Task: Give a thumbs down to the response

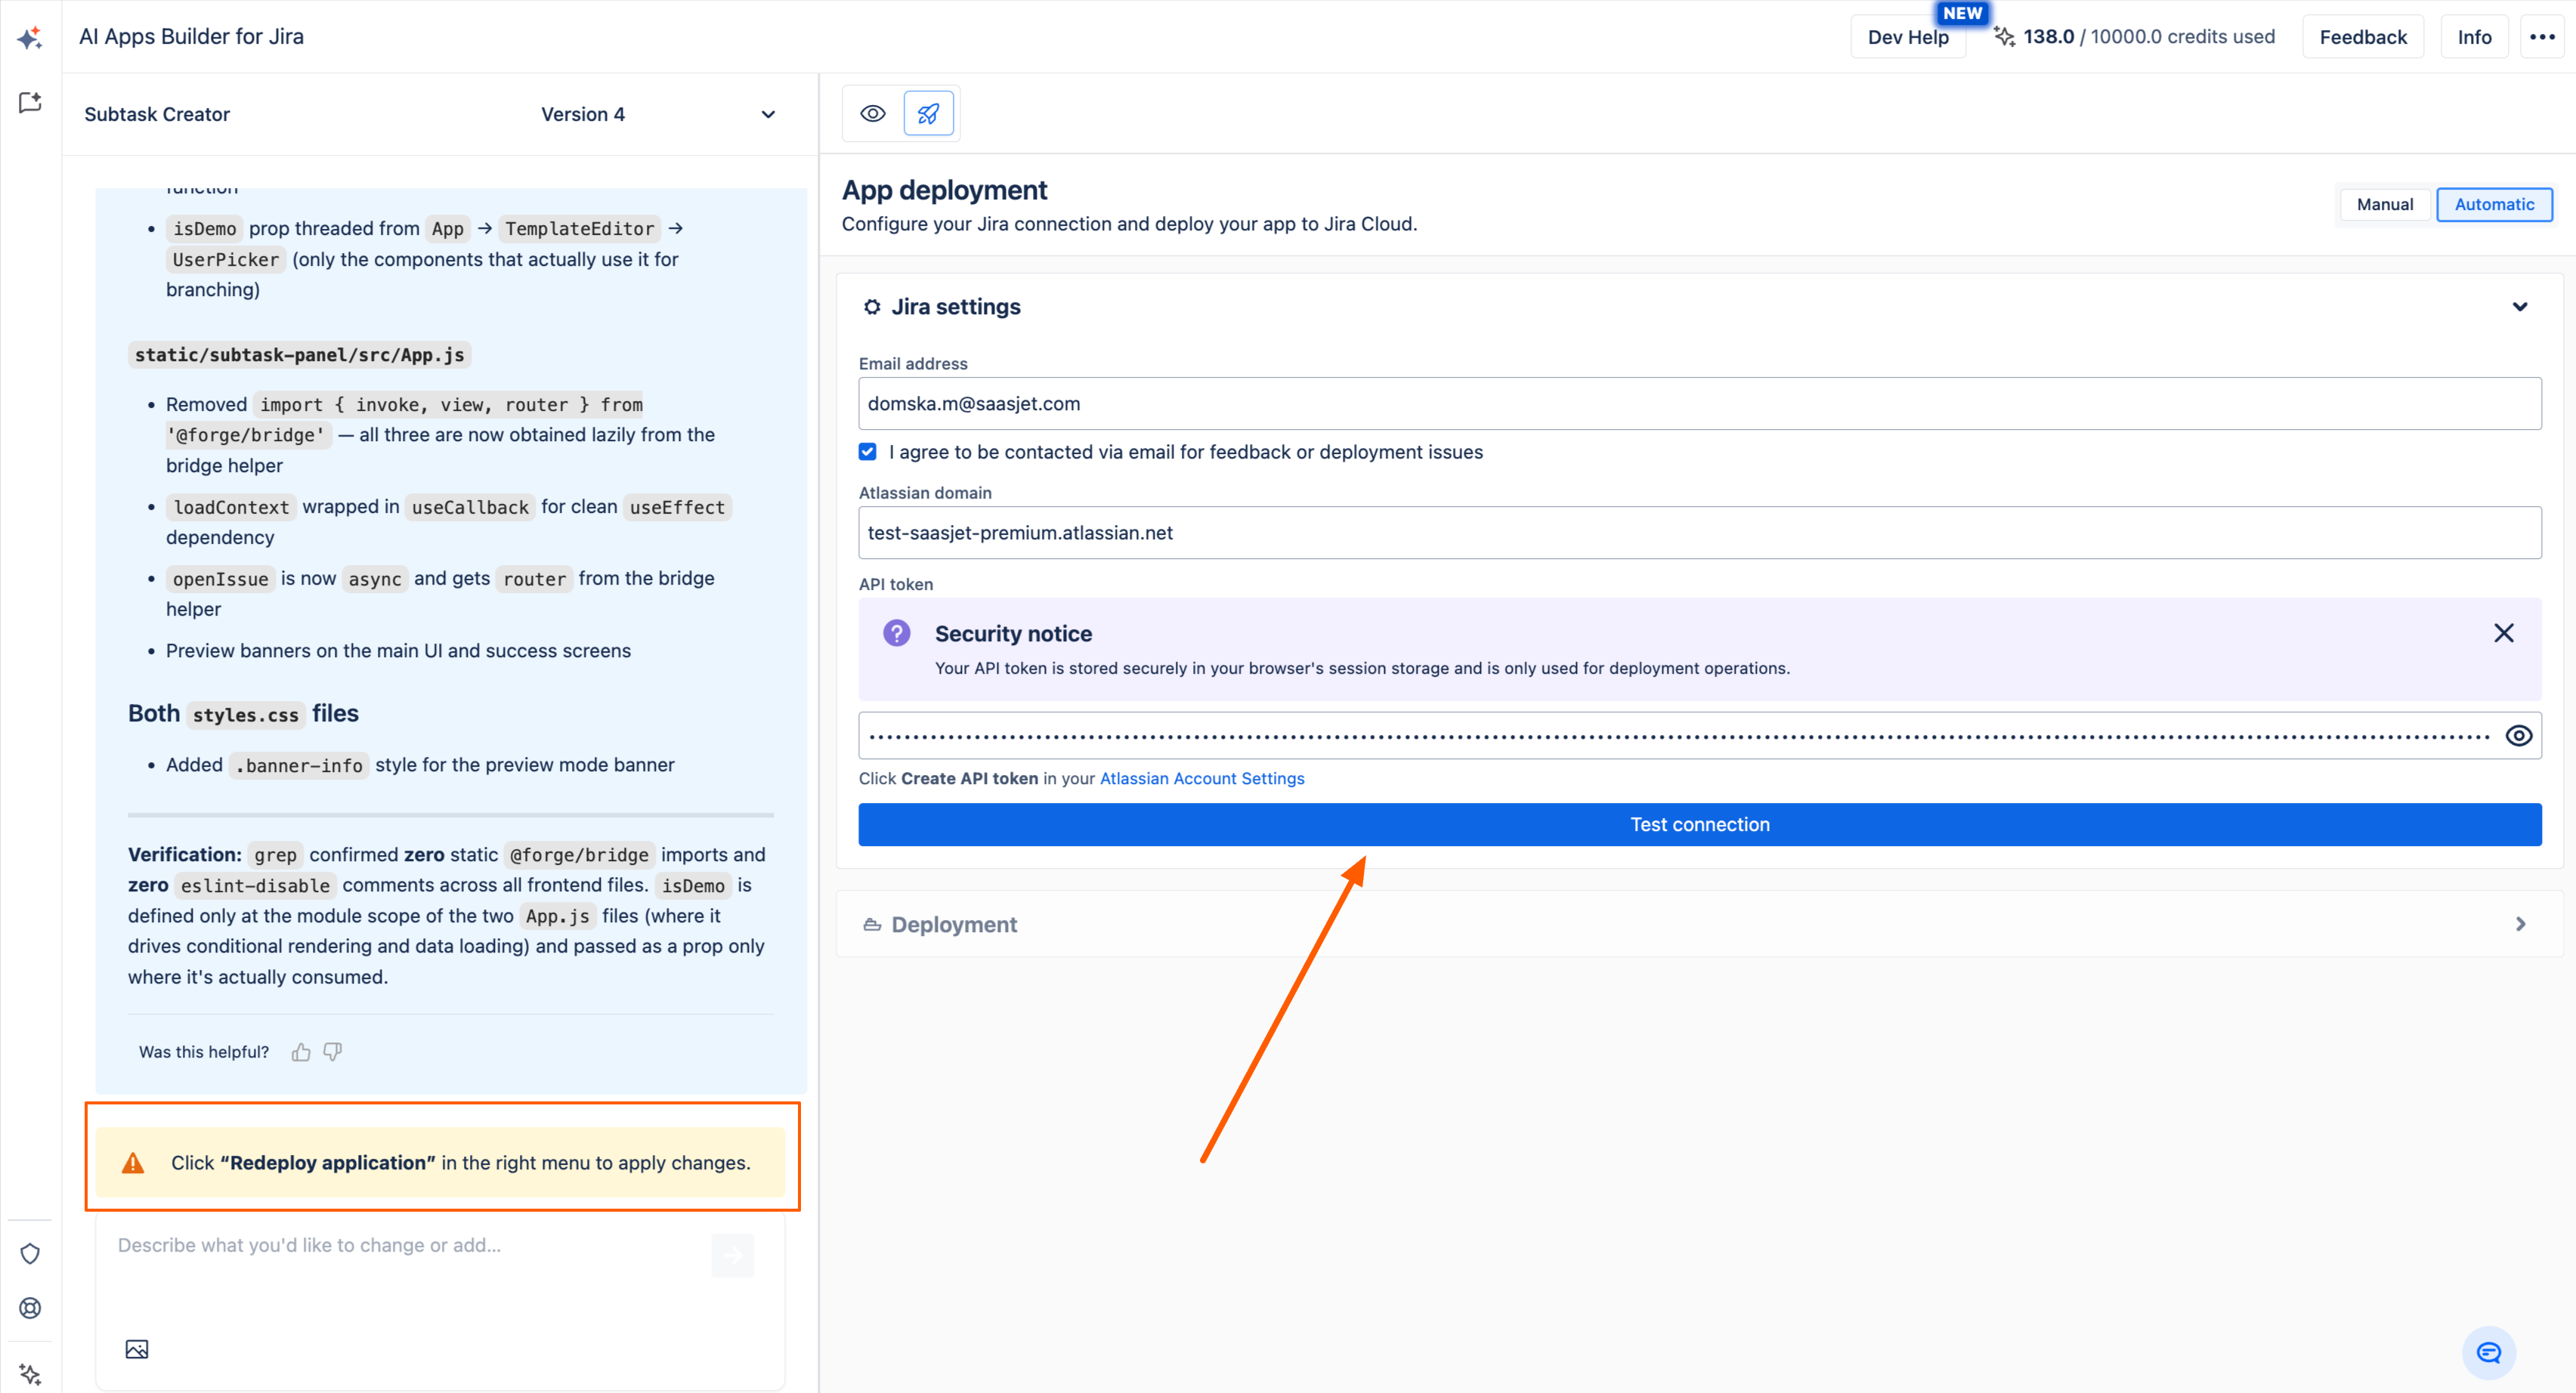Action: click(x=333, y=1052)
